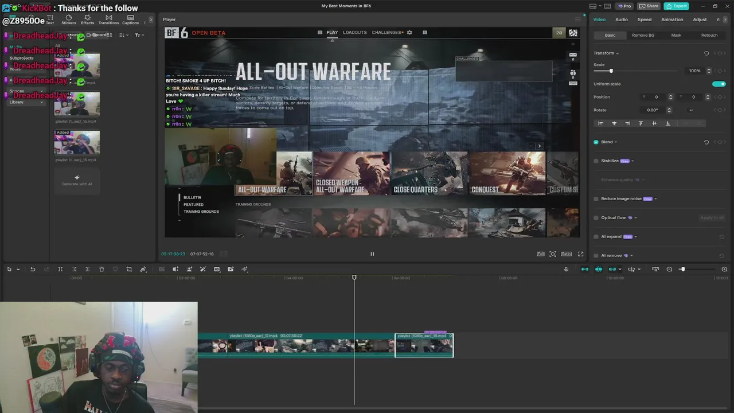Open the linkage options dropdown arrow

620,269
